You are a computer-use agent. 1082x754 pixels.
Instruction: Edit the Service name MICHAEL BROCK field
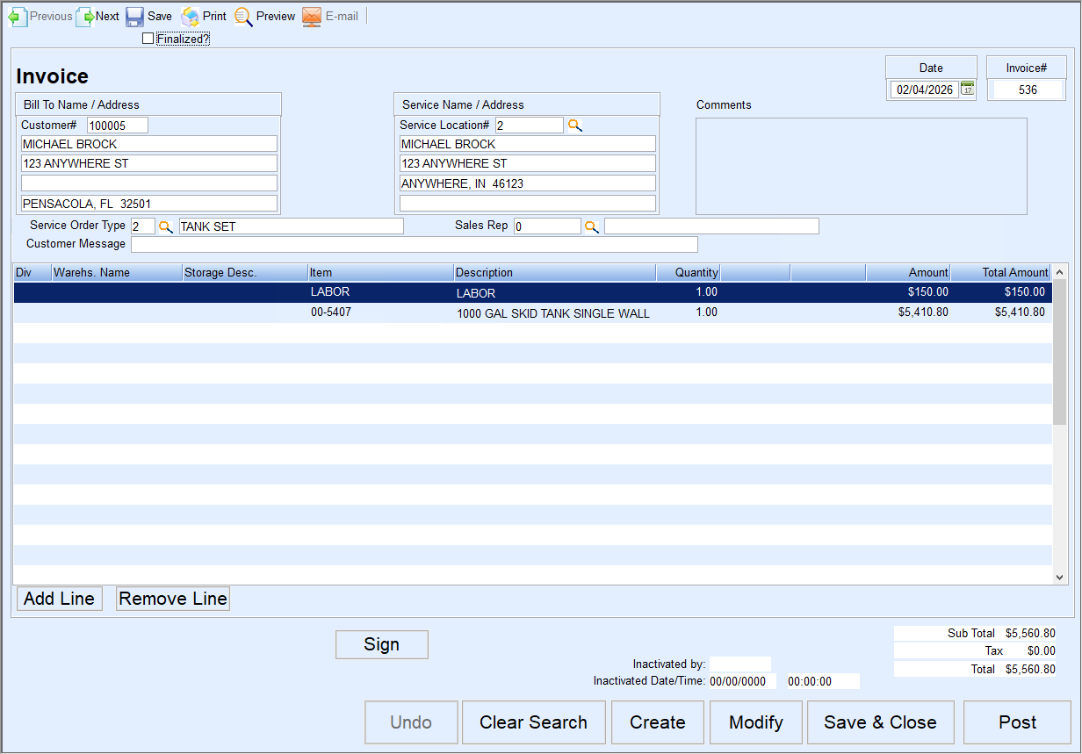point(528,144)
